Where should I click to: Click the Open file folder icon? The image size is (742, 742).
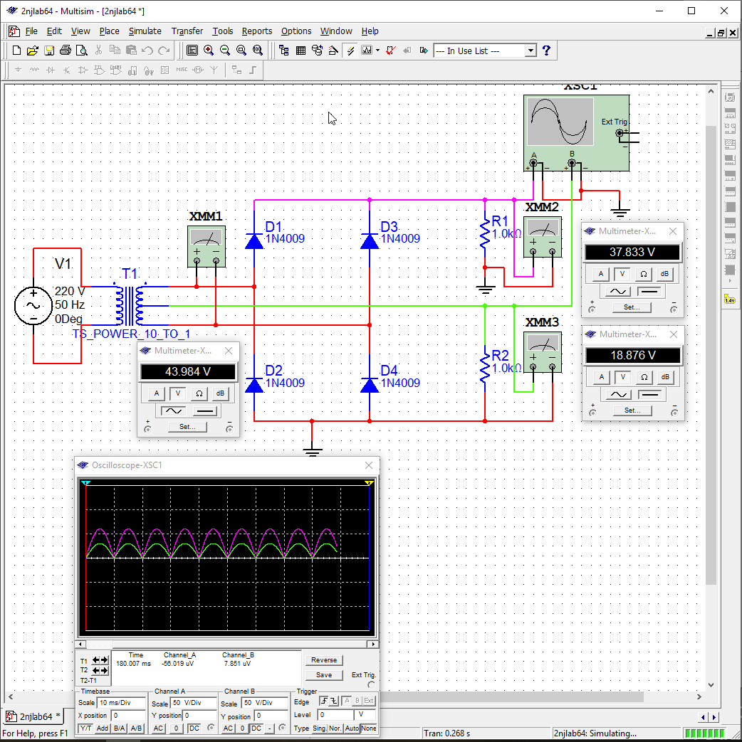coord(32,51)
